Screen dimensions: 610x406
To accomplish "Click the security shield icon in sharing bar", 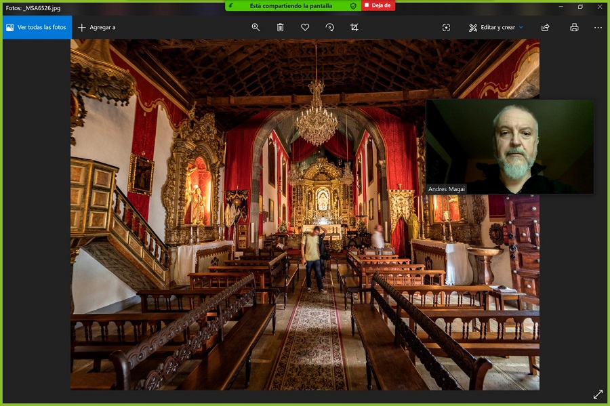I will coord(353,6).
